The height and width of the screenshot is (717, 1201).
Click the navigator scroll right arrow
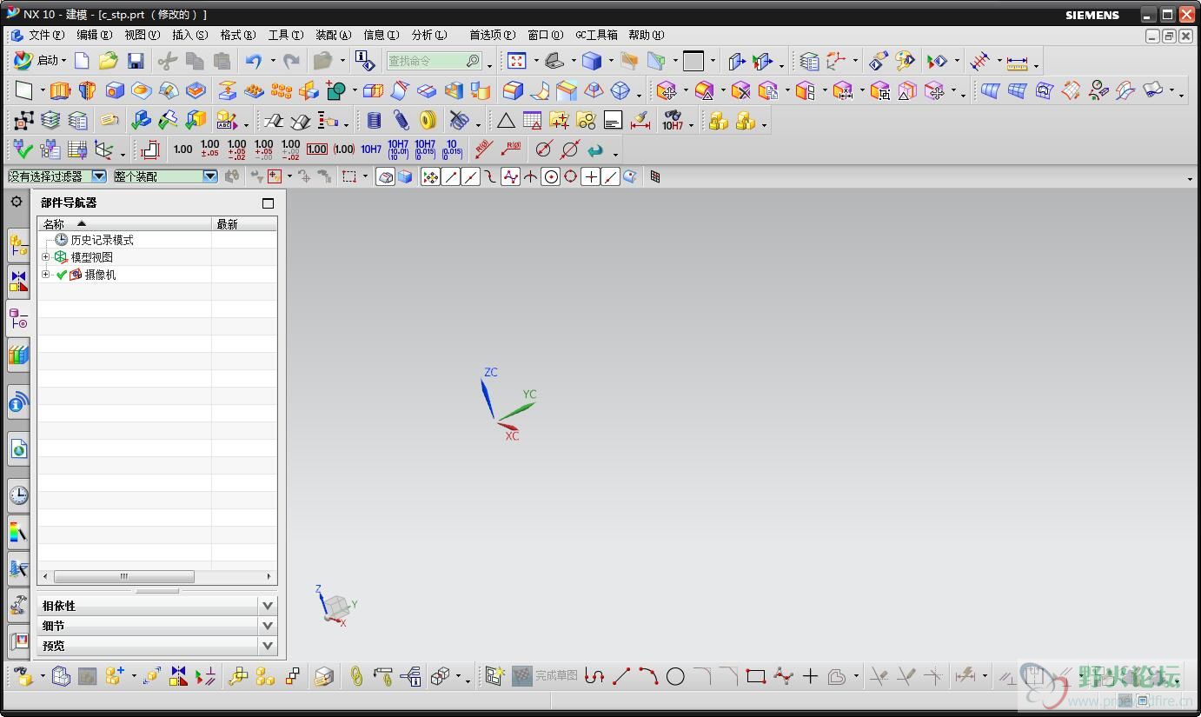[269, 576]
